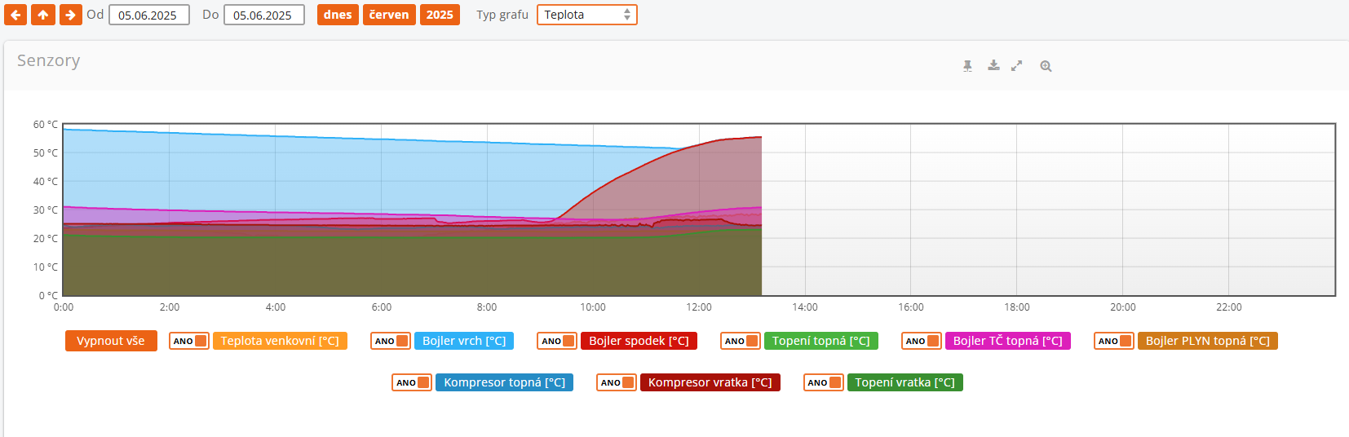Select the dnes range button
Viewport: 1349px width, 437px height.
point(338,15)
